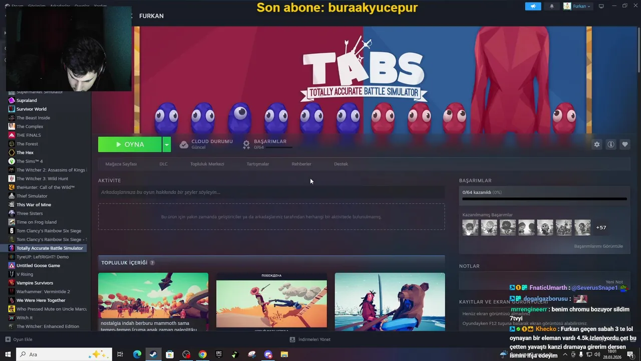641x361 pixels.
Task: Select Thief Simulator in library list
Action: [32, 196]
